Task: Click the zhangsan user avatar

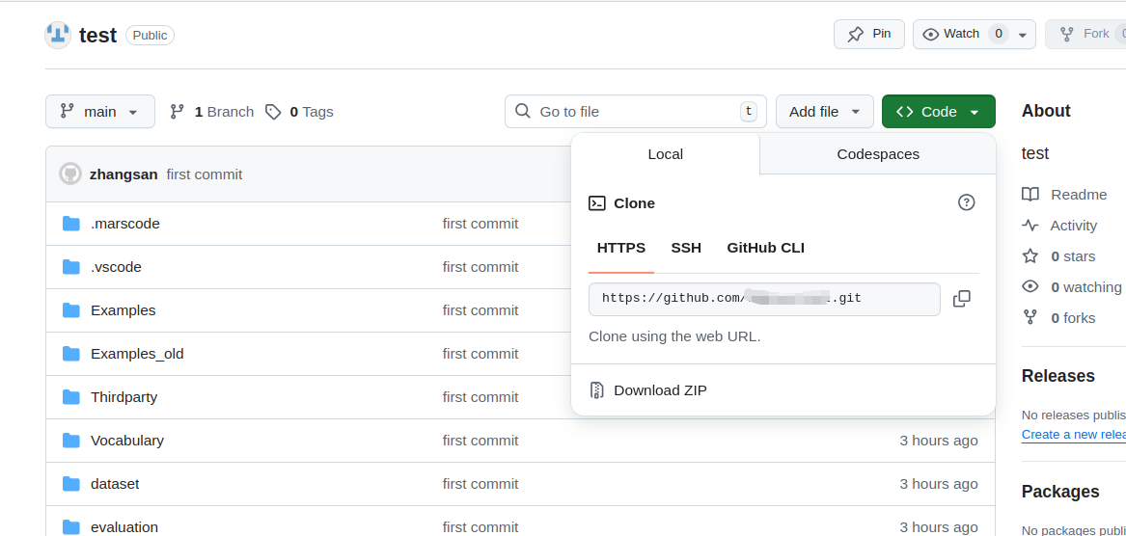Action: 70,174
